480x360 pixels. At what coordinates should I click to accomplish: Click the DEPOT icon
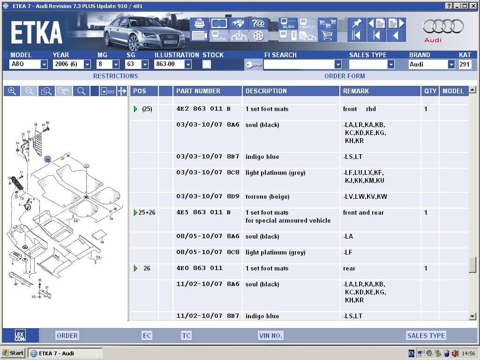307,23
